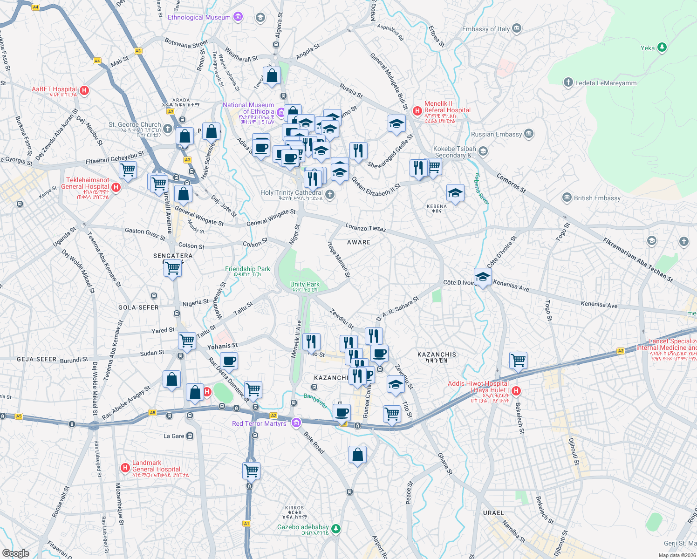Select the shopping cart icon on Yohanis St
Image resolution: width=697 pixels, height=559 pixels.
click(187, 341)
